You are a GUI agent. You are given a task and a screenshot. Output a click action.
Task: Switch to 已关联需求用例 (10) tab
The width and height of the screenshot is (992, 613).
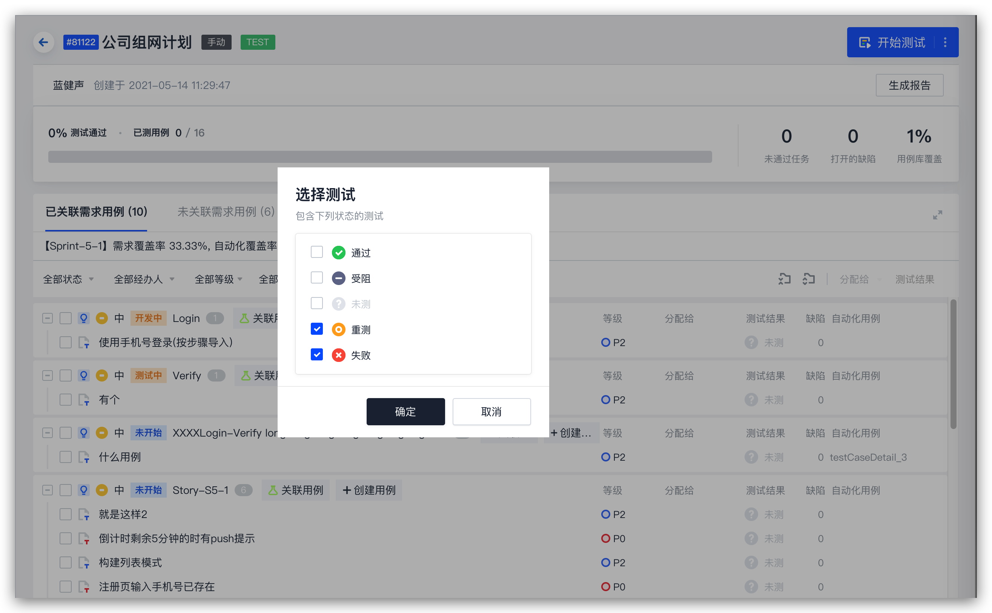point(96,211)
